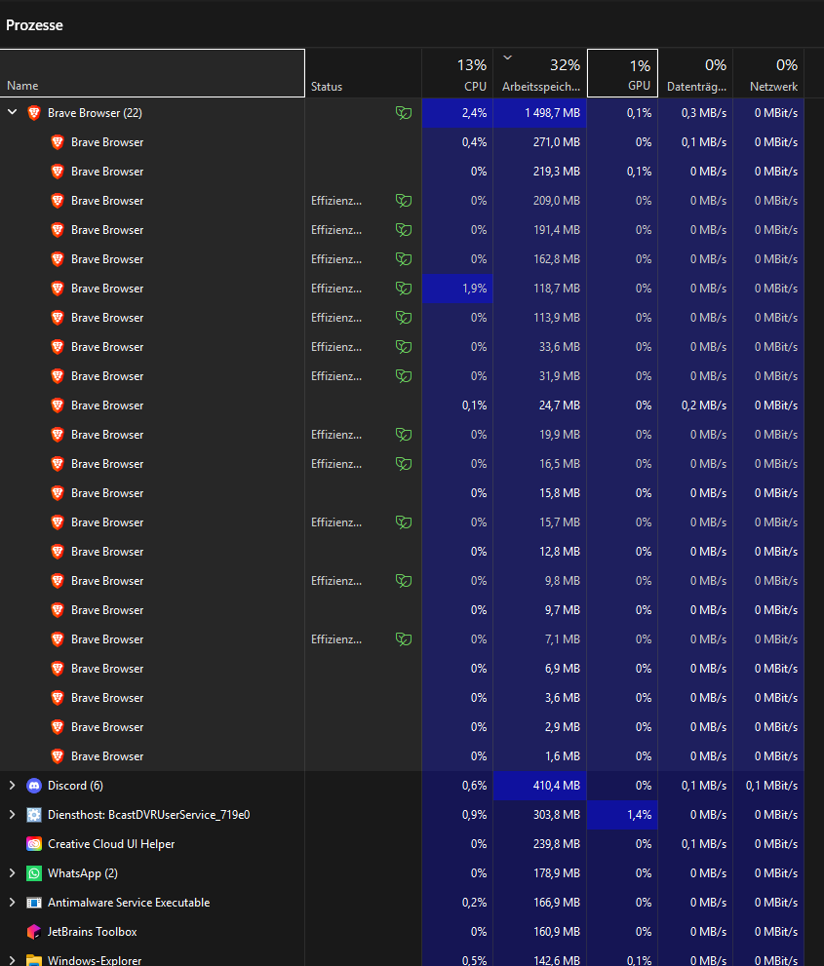This screenshot has height=966, width=824.
Task: Expand Diensthost: BcastDVRUserService_719e0 entry
Action: pos(12,815)
